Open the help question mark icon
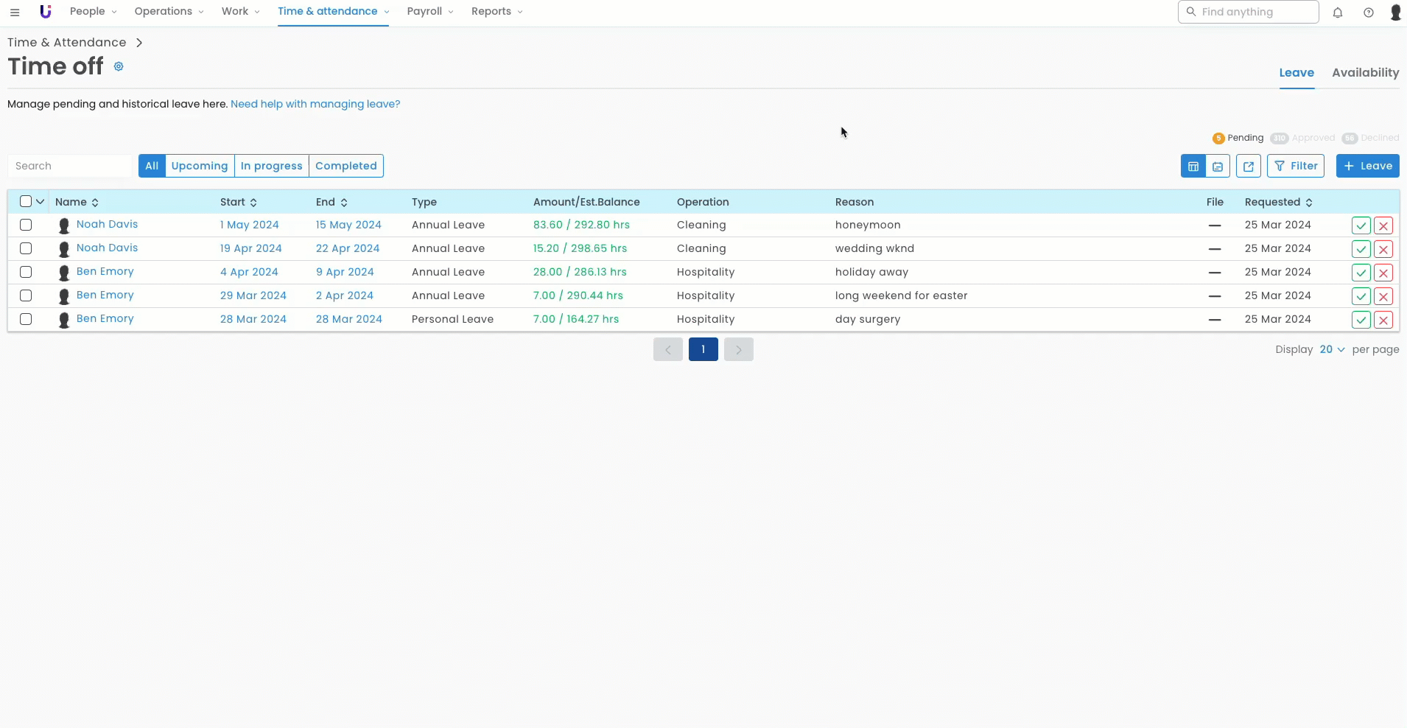The height and width of the screenshot is (728, 1407). pyautogui.click(x=1369, y=13)
